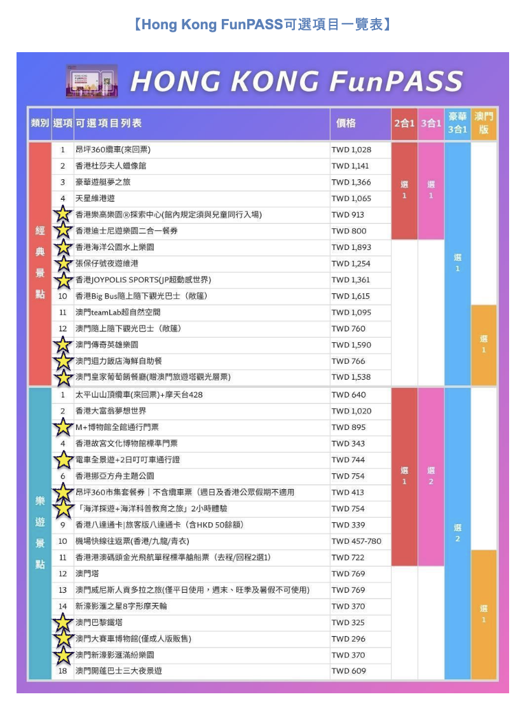Click the star beside 澳門大賽車博物館
This screenshot has height=706, width=525.
pos(63,639)
